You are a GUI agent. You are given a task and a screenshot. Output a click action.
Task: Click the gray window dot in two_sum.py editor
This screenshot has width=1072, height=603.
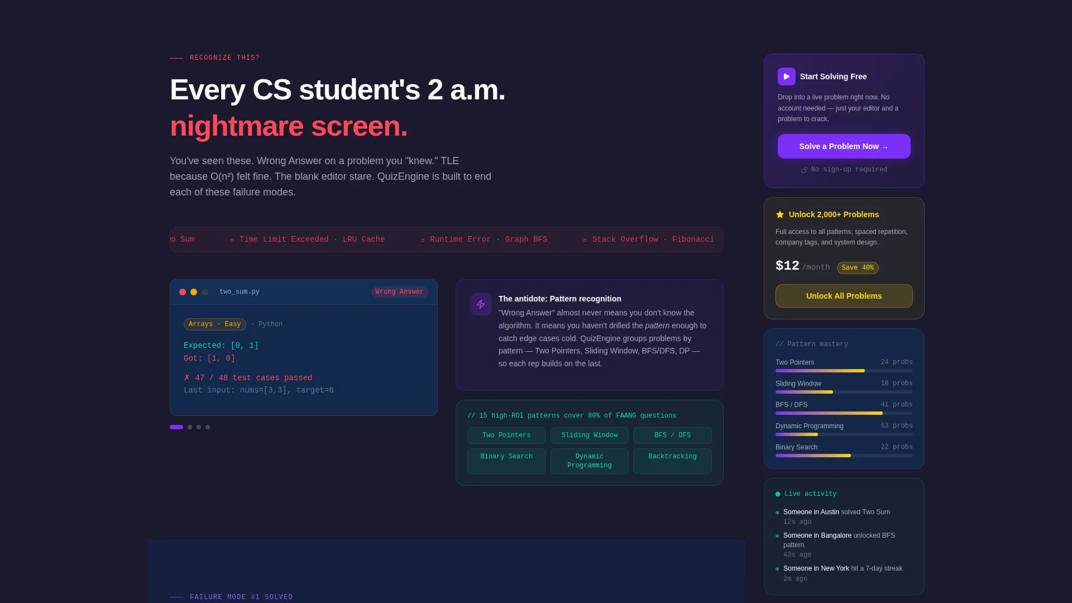pyautogui.click(x=205, y=292)
